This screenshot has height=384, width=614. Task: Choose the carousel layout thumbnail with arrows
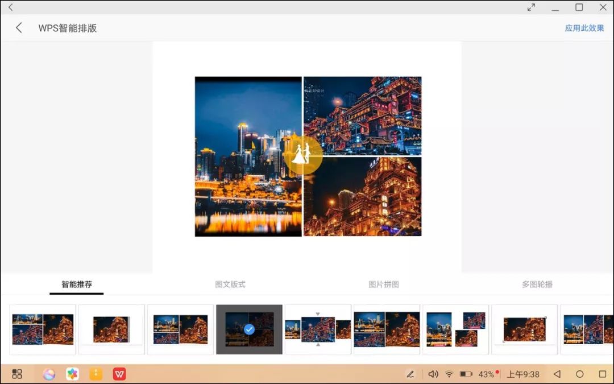point(318,329)
